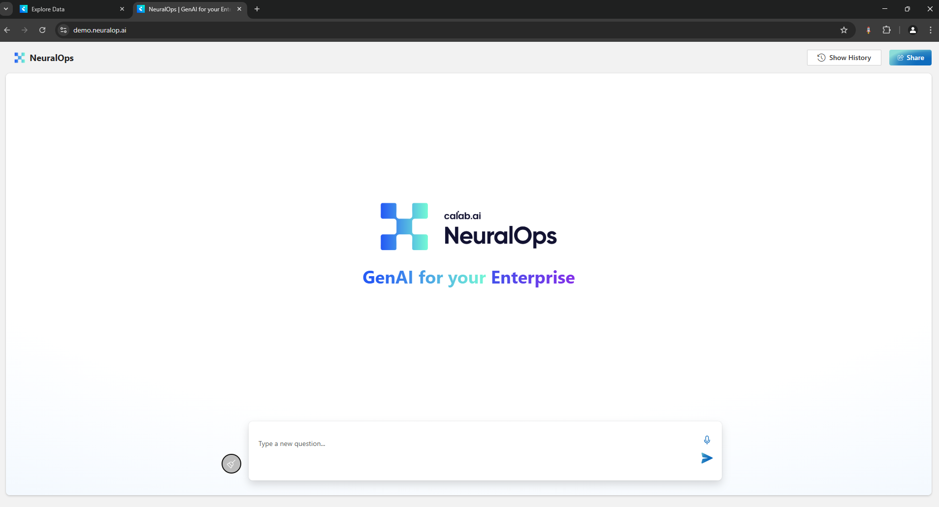Image resolution: width=939 pixels, height=507 pixels.
Task: Click the microphone voice input icon
Action: point(707,440)
